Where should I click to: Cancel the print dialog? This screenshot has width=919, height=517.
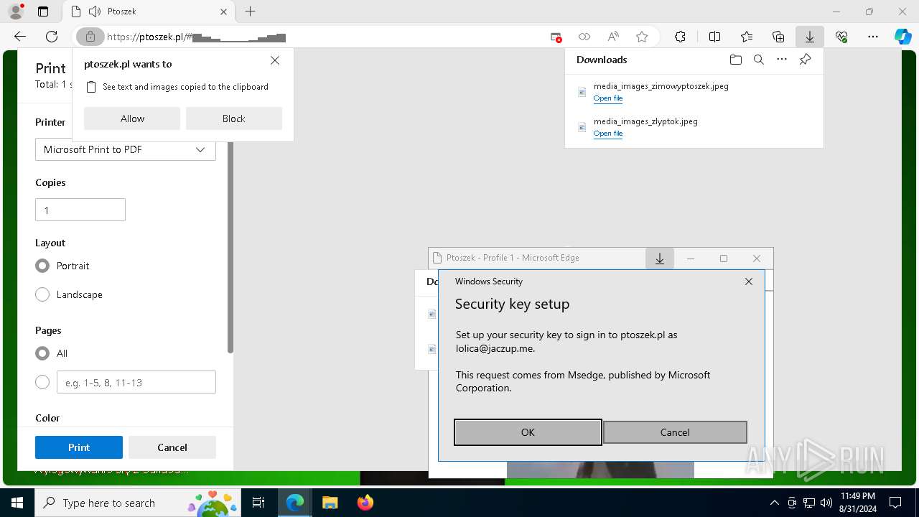click(172, 447)
